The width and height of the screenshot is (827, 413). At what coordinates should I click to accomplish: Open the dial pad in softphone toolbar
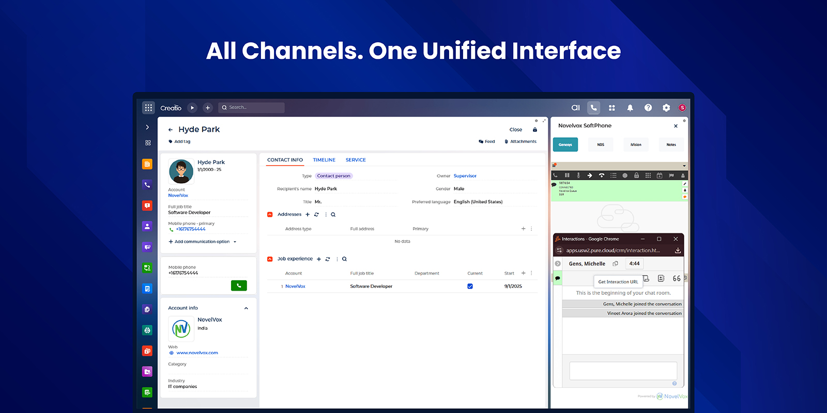pos(648,176)
